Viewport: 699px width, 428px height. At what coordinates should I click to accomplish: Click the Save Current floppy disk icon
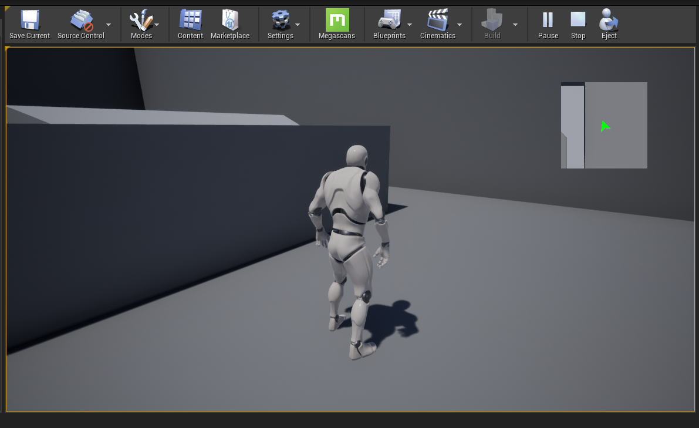click(x=30, y=21)
